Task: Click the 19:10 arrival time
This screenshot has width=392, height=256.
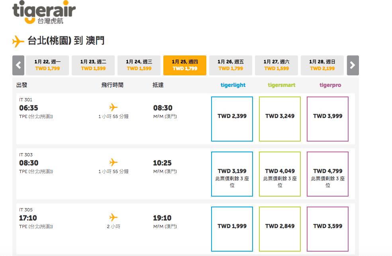Action: 162,218
